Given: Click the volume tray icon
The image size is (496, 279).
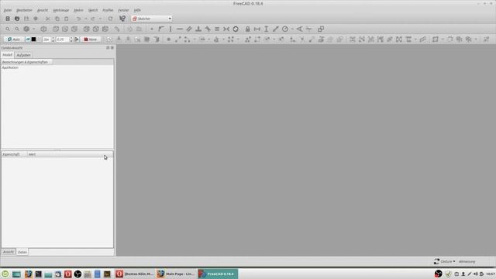Looking at the screenshot, I should click(x=475, y=274).
